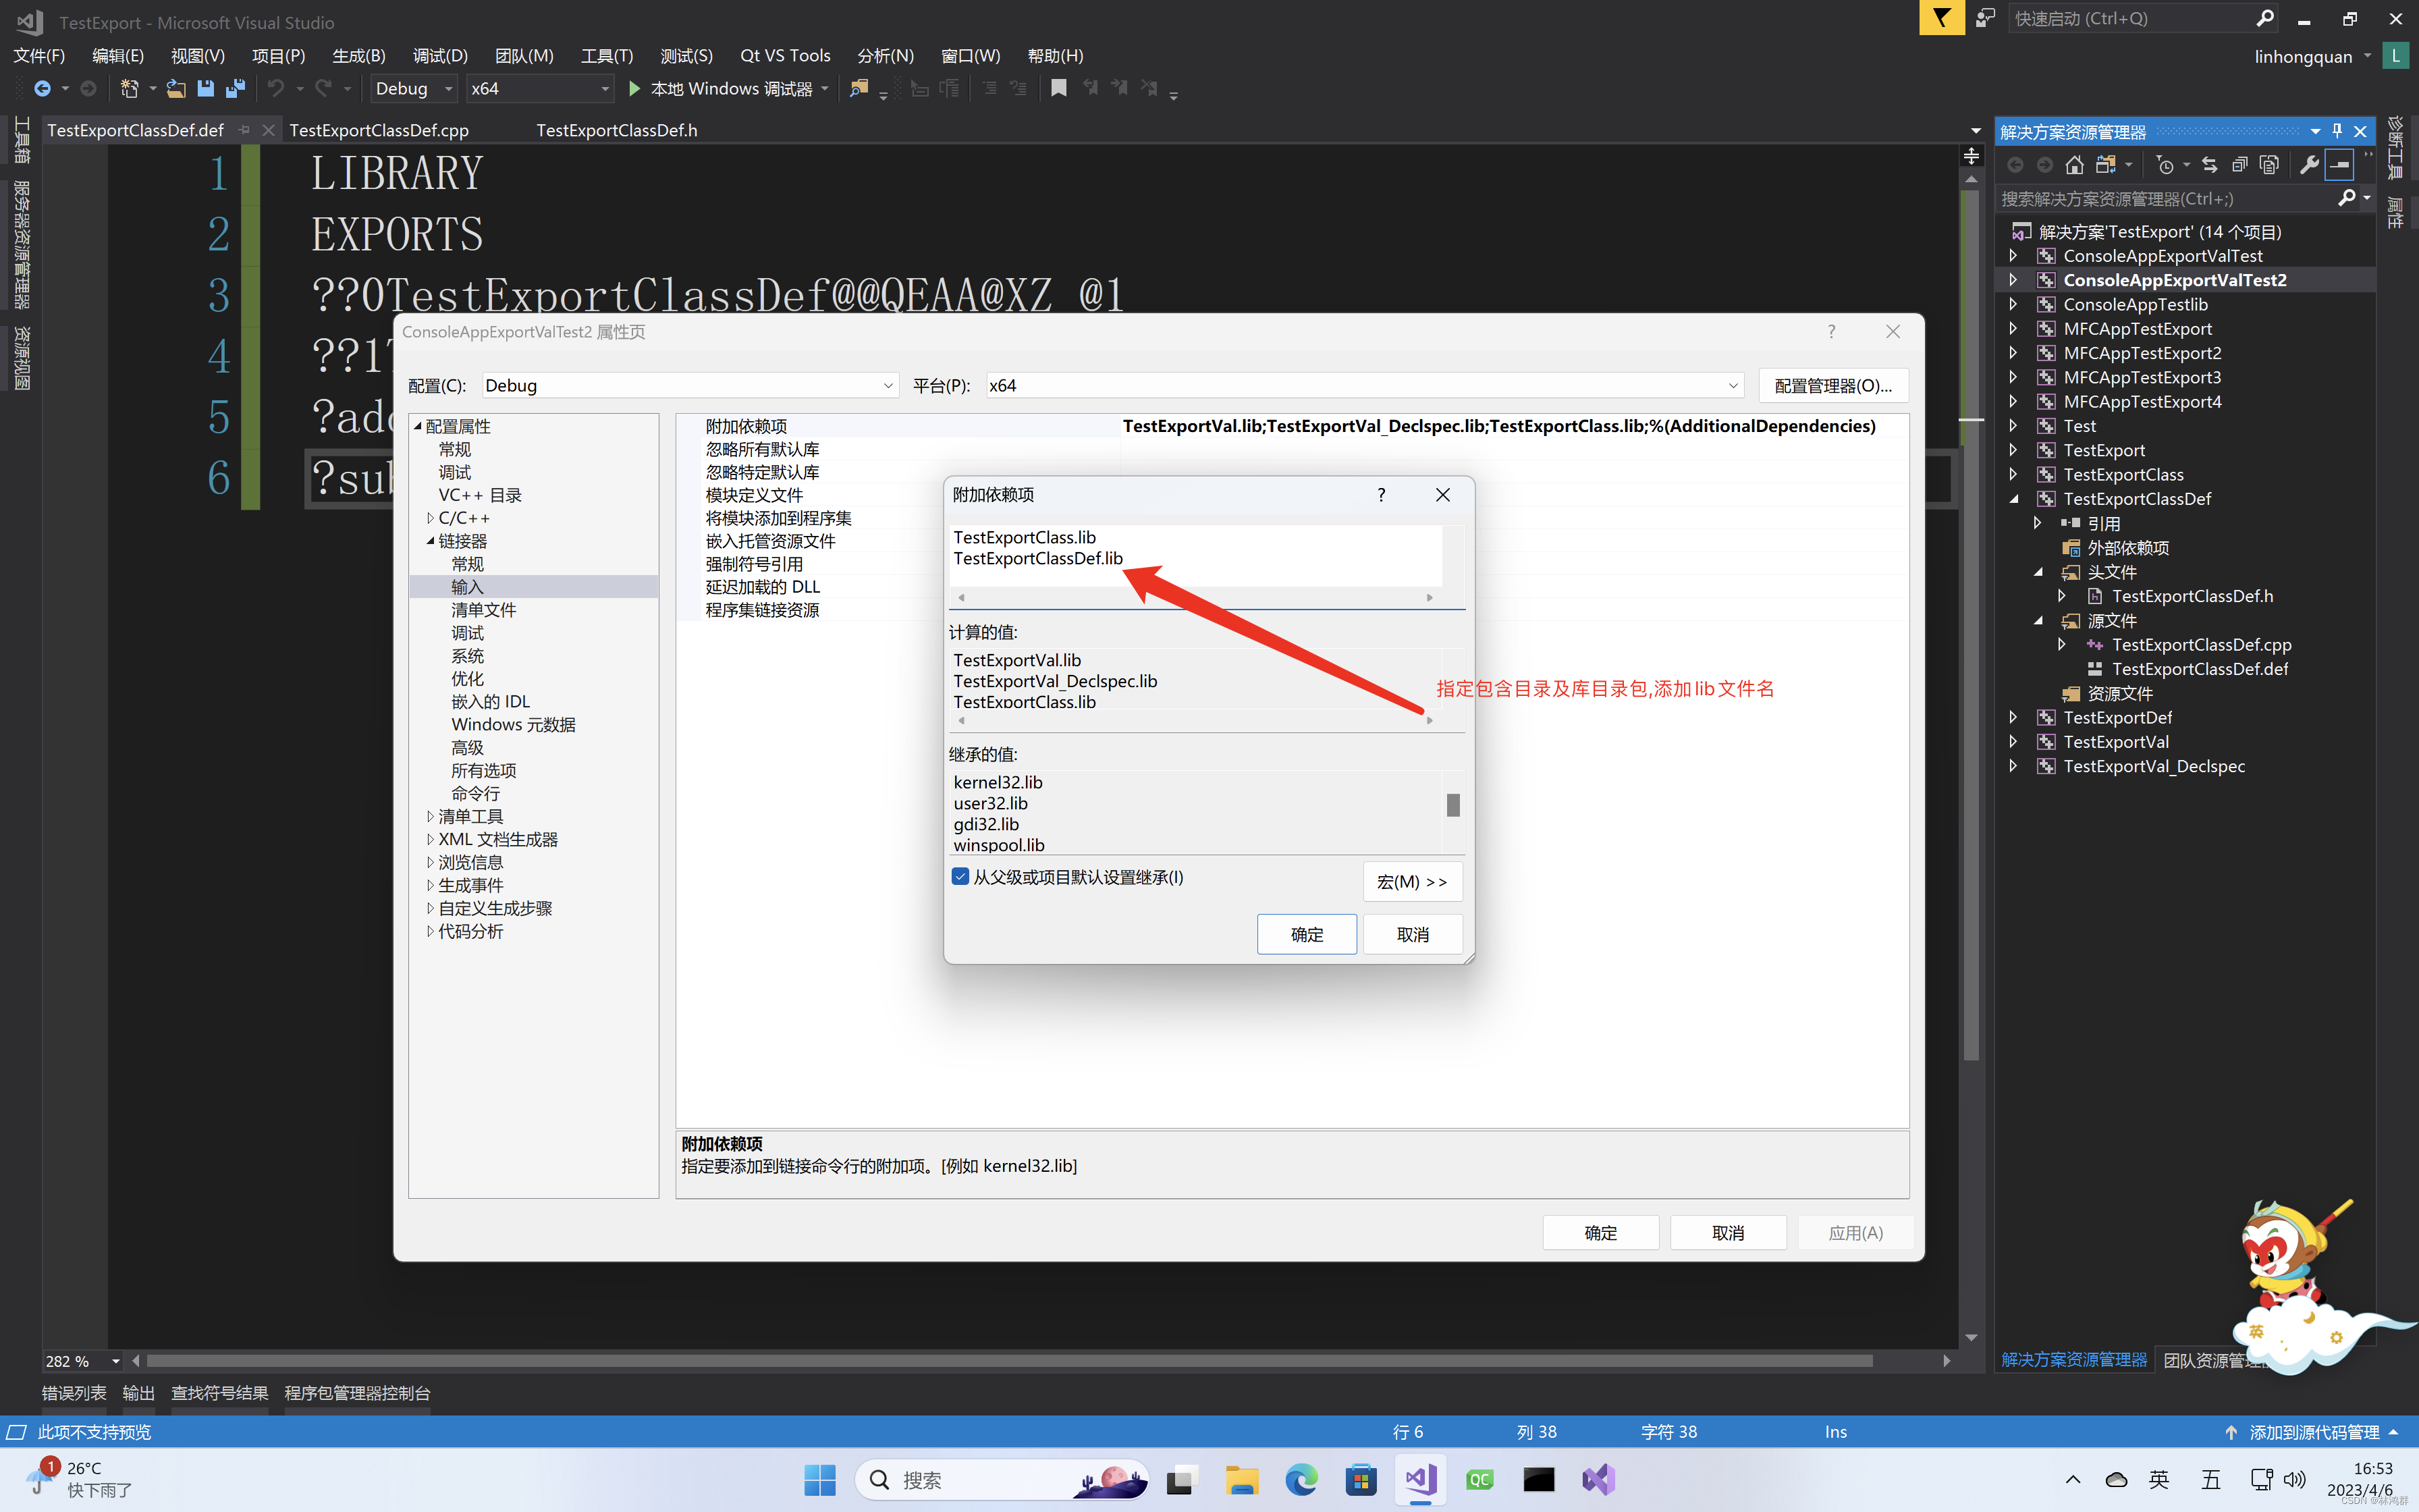Click the New Project toolbar icon
Viewport: 2419px width, 1512px height.
[129, 89]
